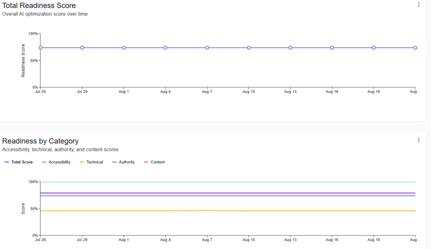
Task: Click the Total Readiness Score heading
Action: click(x=39, y=5)
